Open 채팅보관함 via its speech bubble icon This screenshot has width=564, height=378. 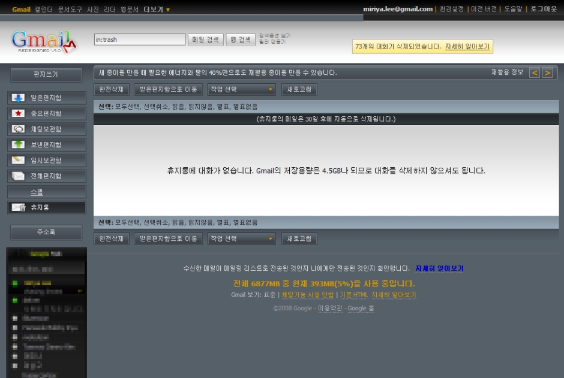pos(18,129)
